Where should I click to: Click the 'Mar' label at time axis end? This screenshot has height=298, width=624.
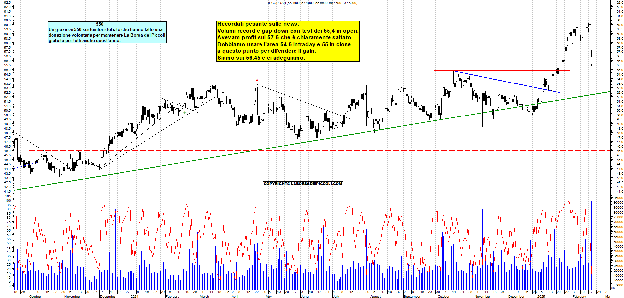point(607,296)
